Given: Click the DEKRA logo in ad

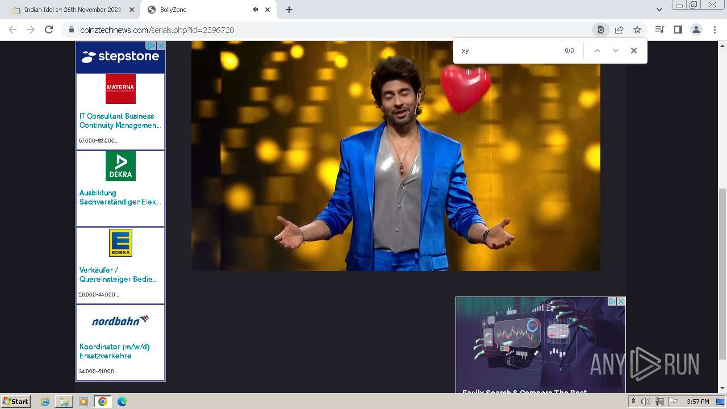Looking at the screenshot, I should coord(120,166).
